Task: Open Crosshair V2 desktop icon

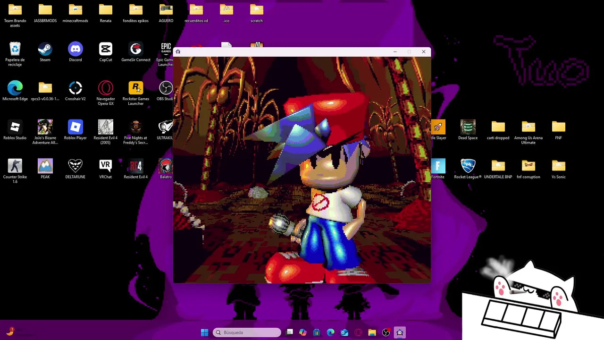Action: (75, 91)
